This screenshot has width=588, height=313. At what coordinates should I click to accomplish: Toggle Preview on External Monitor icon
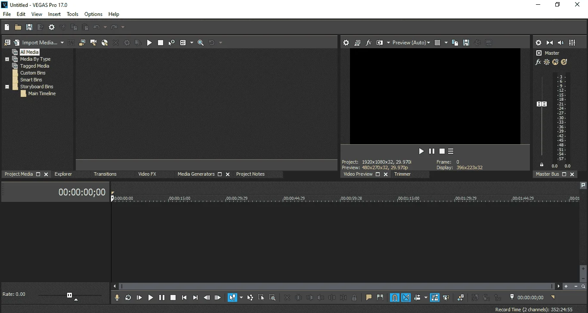(357, 43)
